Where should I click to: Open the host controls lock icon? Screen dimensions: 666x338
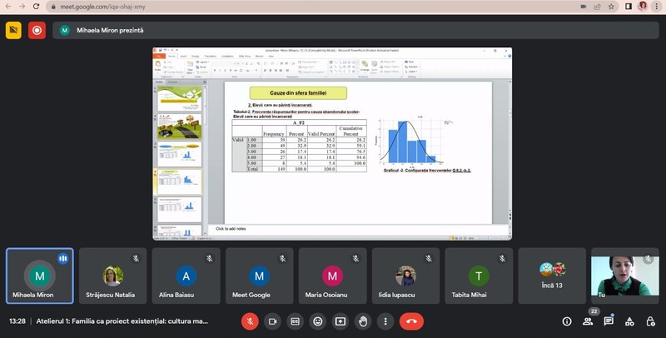[x=649, y=321]
